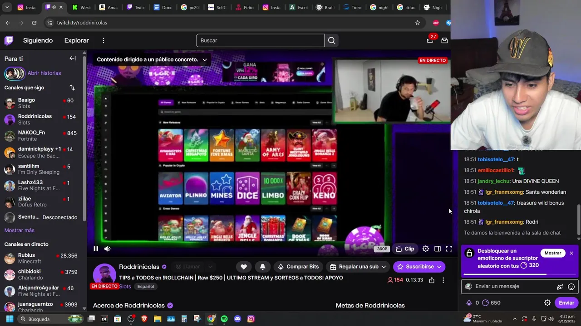Click the Español tag
The width and height of the screenshot is (581, 326).
pyautogui.click(x=146, y=287)
